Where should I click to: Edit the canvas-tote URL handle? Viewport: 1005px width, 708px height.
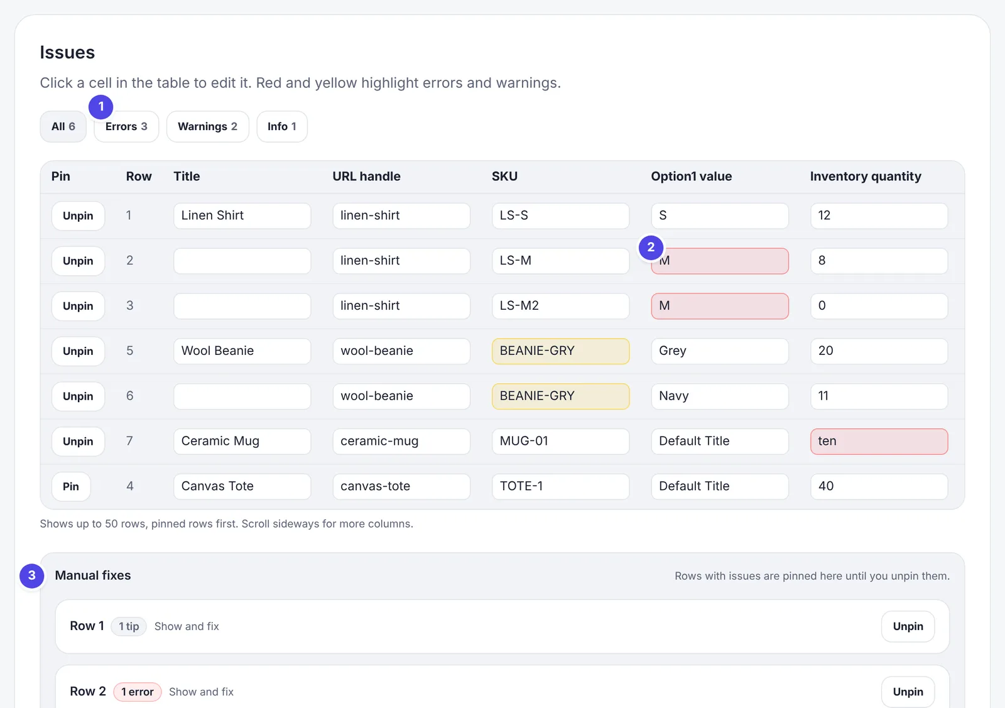click(x=401, y=487)
